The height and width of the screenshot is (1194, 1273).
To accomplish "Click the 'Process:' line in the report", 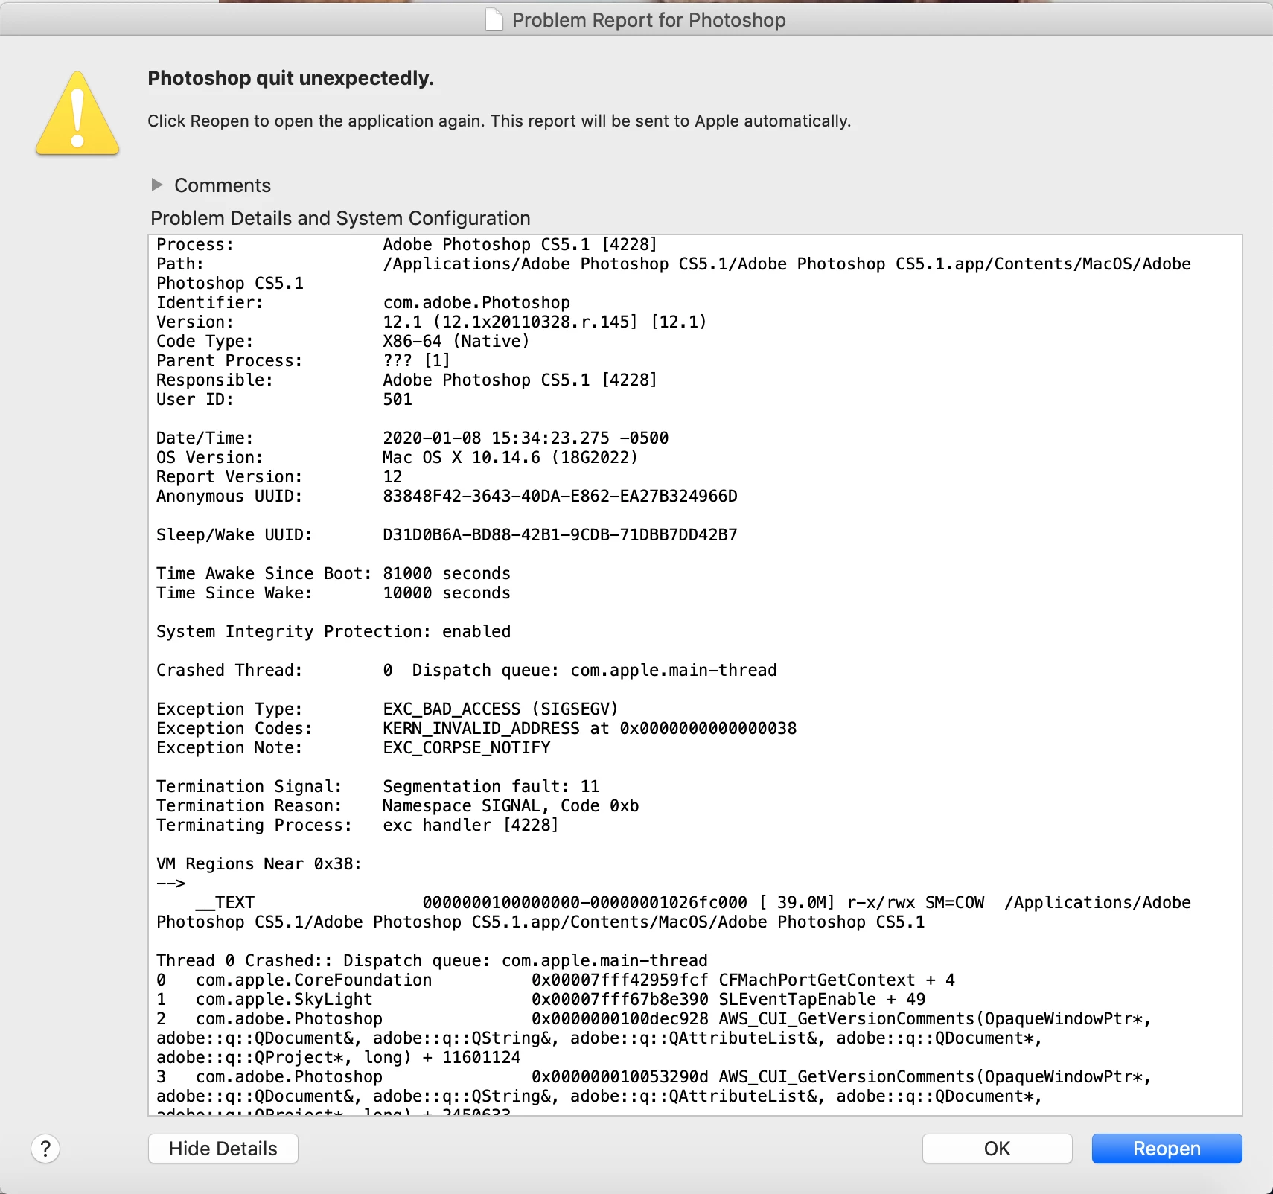I will point(406,245).
